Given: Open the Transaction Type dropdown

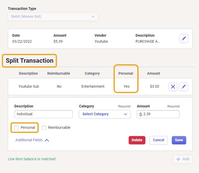Looking at the screenshot, I should pos(53,17).
